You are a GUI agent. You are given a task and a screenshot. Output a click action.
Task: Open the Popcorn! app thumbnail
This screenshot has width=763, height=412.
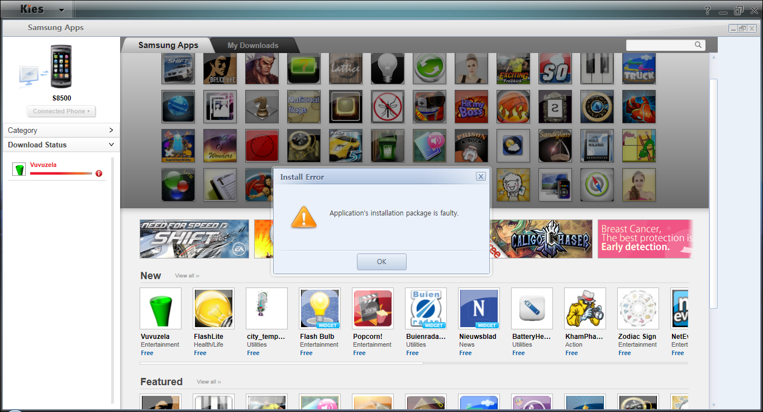(373, 309)
